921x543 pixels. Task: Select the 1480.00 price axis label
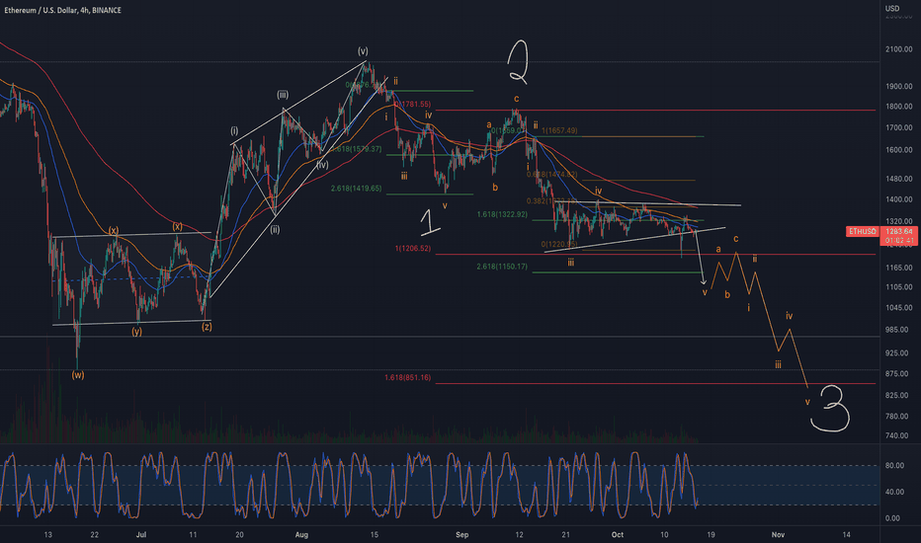(x=898, y=179)
